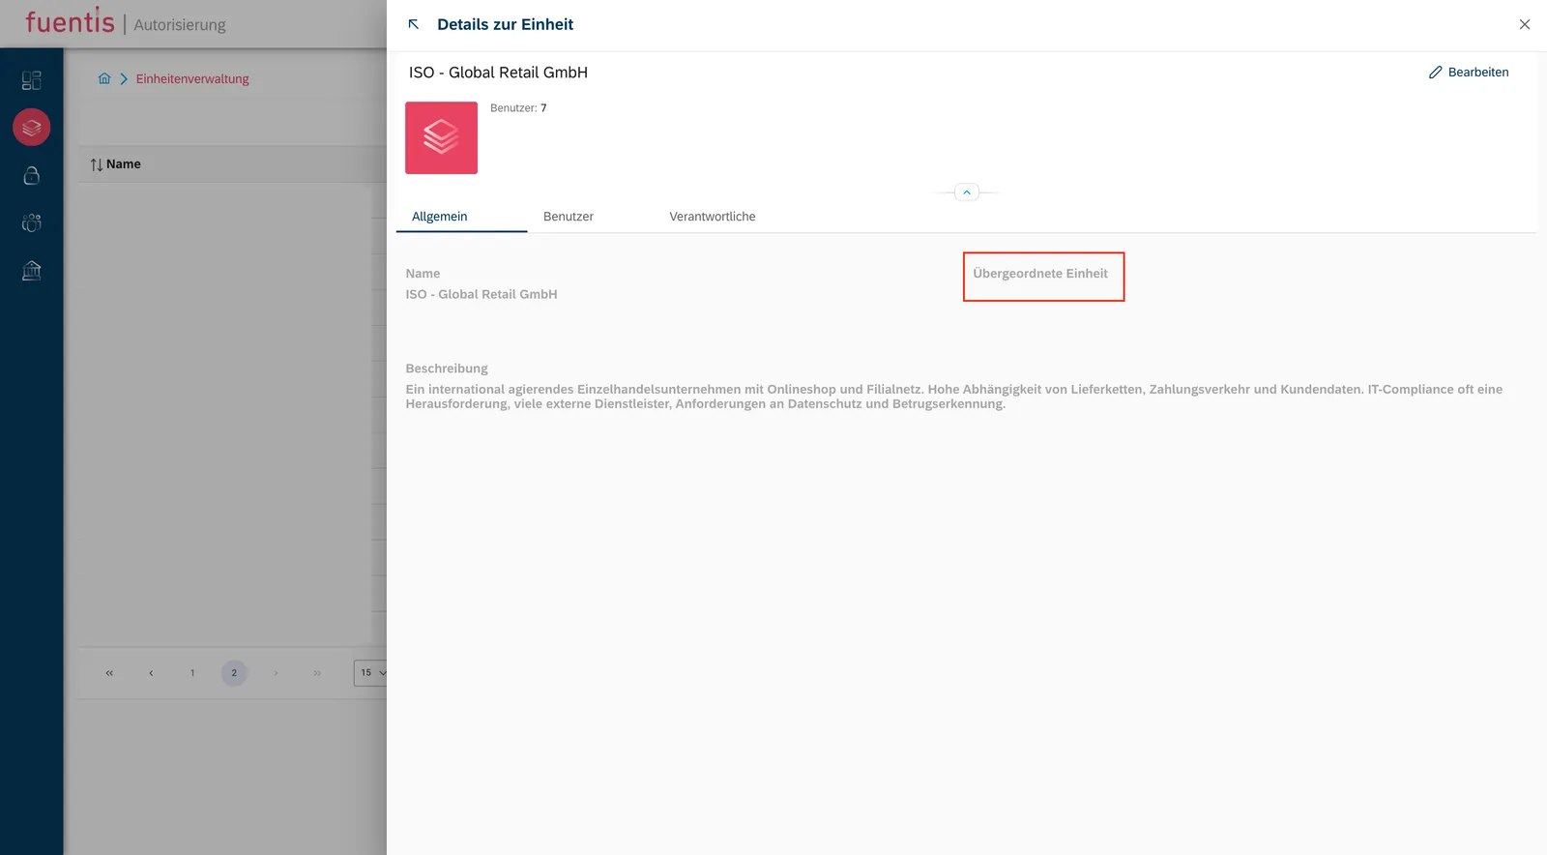Click the description paragraph starting 'Ein international'
The image size is (1547, 855).
[954, 397]
